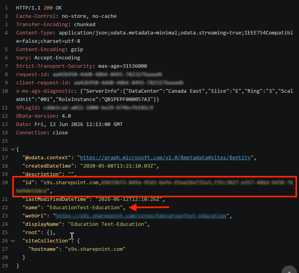Click the Content-Type header name

pos(34,33)
